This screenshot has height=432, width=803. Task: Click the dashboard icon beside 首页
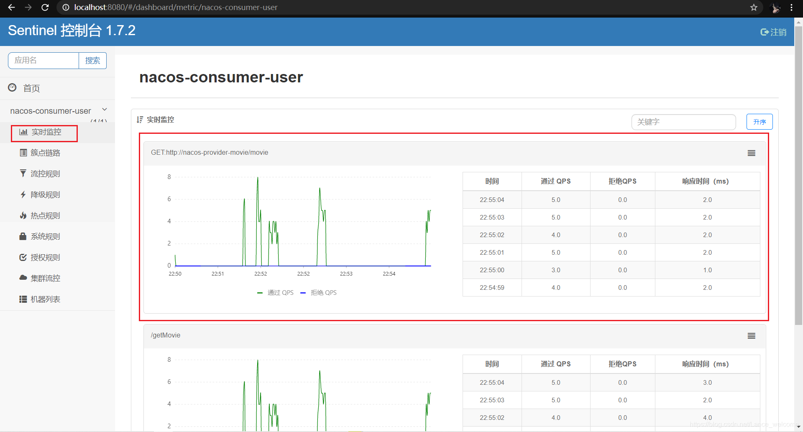coord(12,87)
